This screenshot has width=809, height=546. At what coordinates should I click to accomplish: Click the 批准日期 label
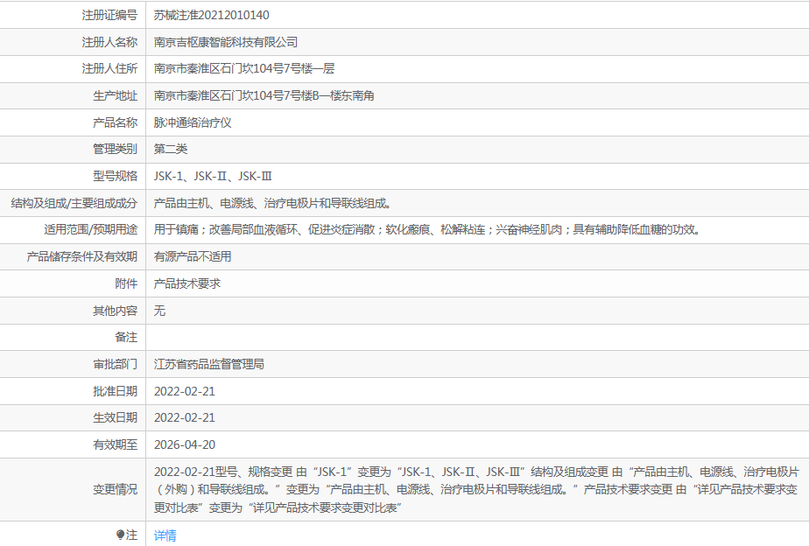115,391
